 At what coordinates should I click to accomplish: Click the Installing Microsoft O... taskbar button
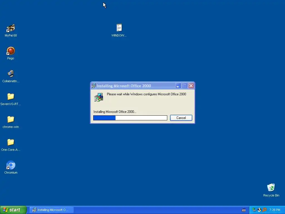pyautogui.click(x=51, y=210)
